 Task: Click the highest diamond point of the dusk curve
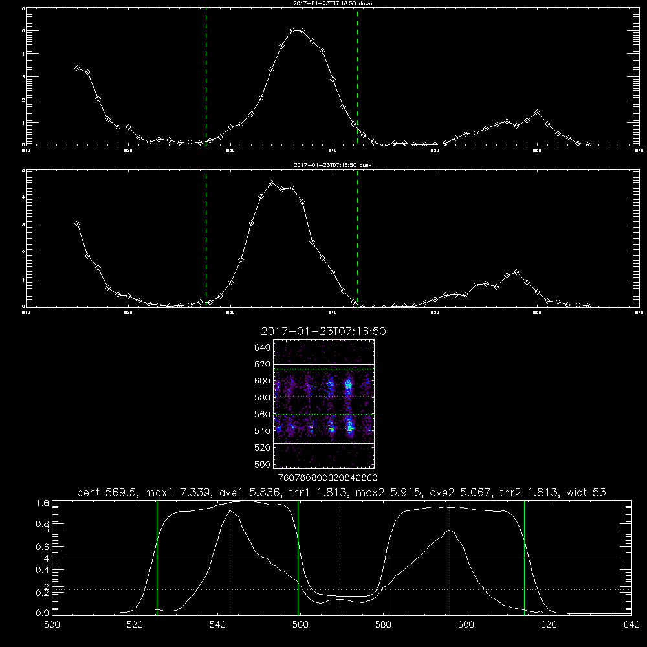click(272, 183)
